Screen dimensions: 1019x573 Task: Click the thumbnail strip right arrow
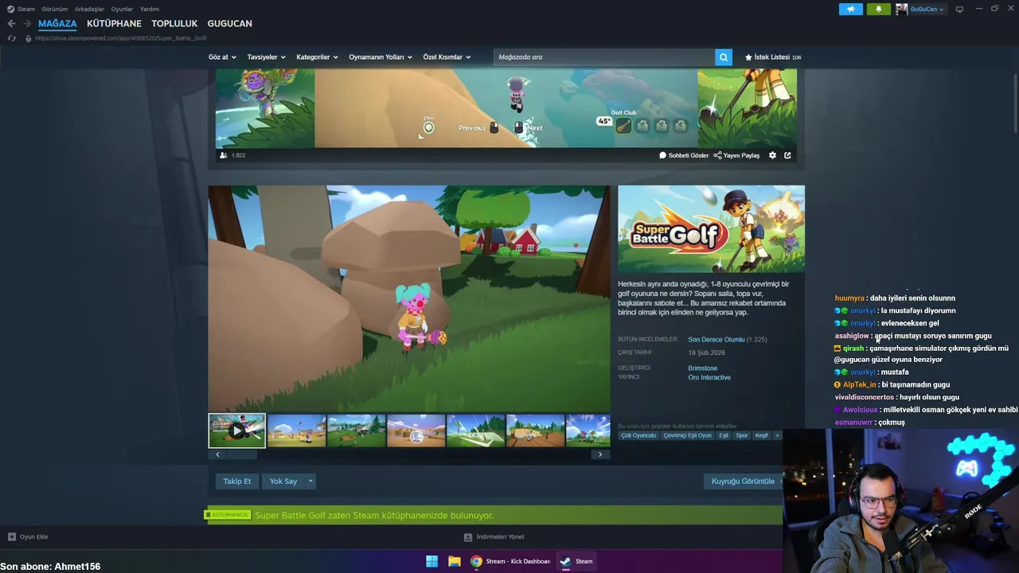(601, 454)
